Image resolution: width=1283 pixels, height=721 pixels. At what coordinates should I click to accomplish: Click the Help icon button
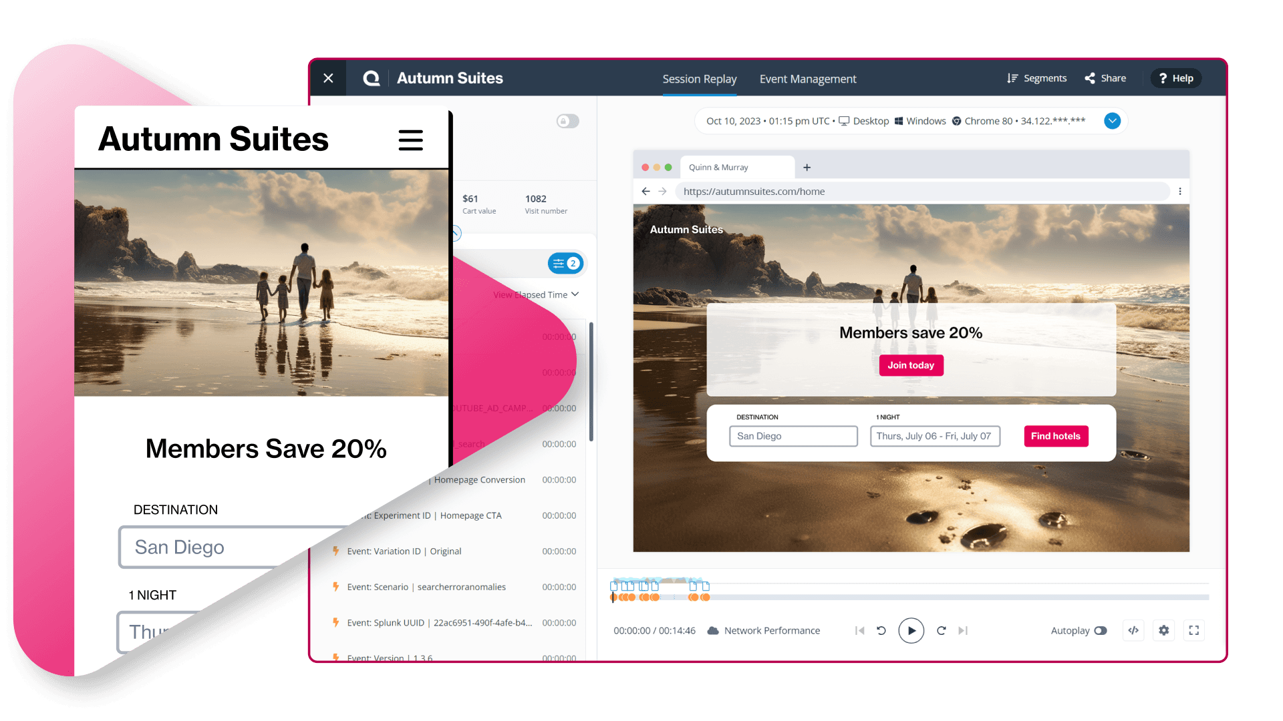pyautogui.click(x=1177, y=78)
